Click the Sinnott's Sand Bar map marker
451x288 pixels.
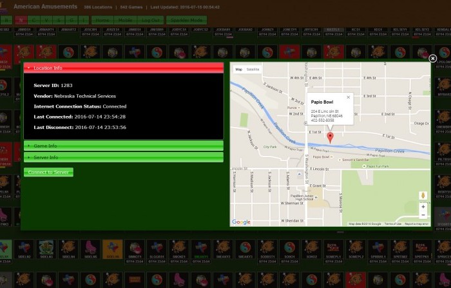(339, 159)
